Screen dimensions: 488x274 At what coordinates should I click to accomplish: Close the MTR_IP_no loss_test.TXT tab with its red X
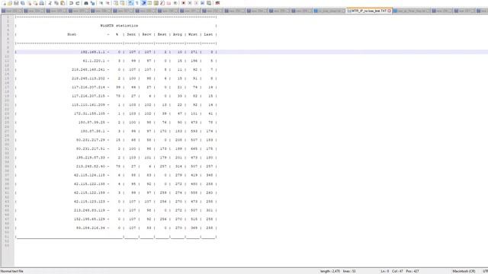[389, 11]
